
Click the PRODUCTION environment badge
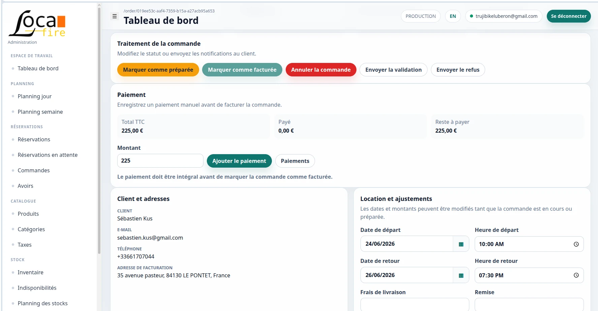click(421, 16)
